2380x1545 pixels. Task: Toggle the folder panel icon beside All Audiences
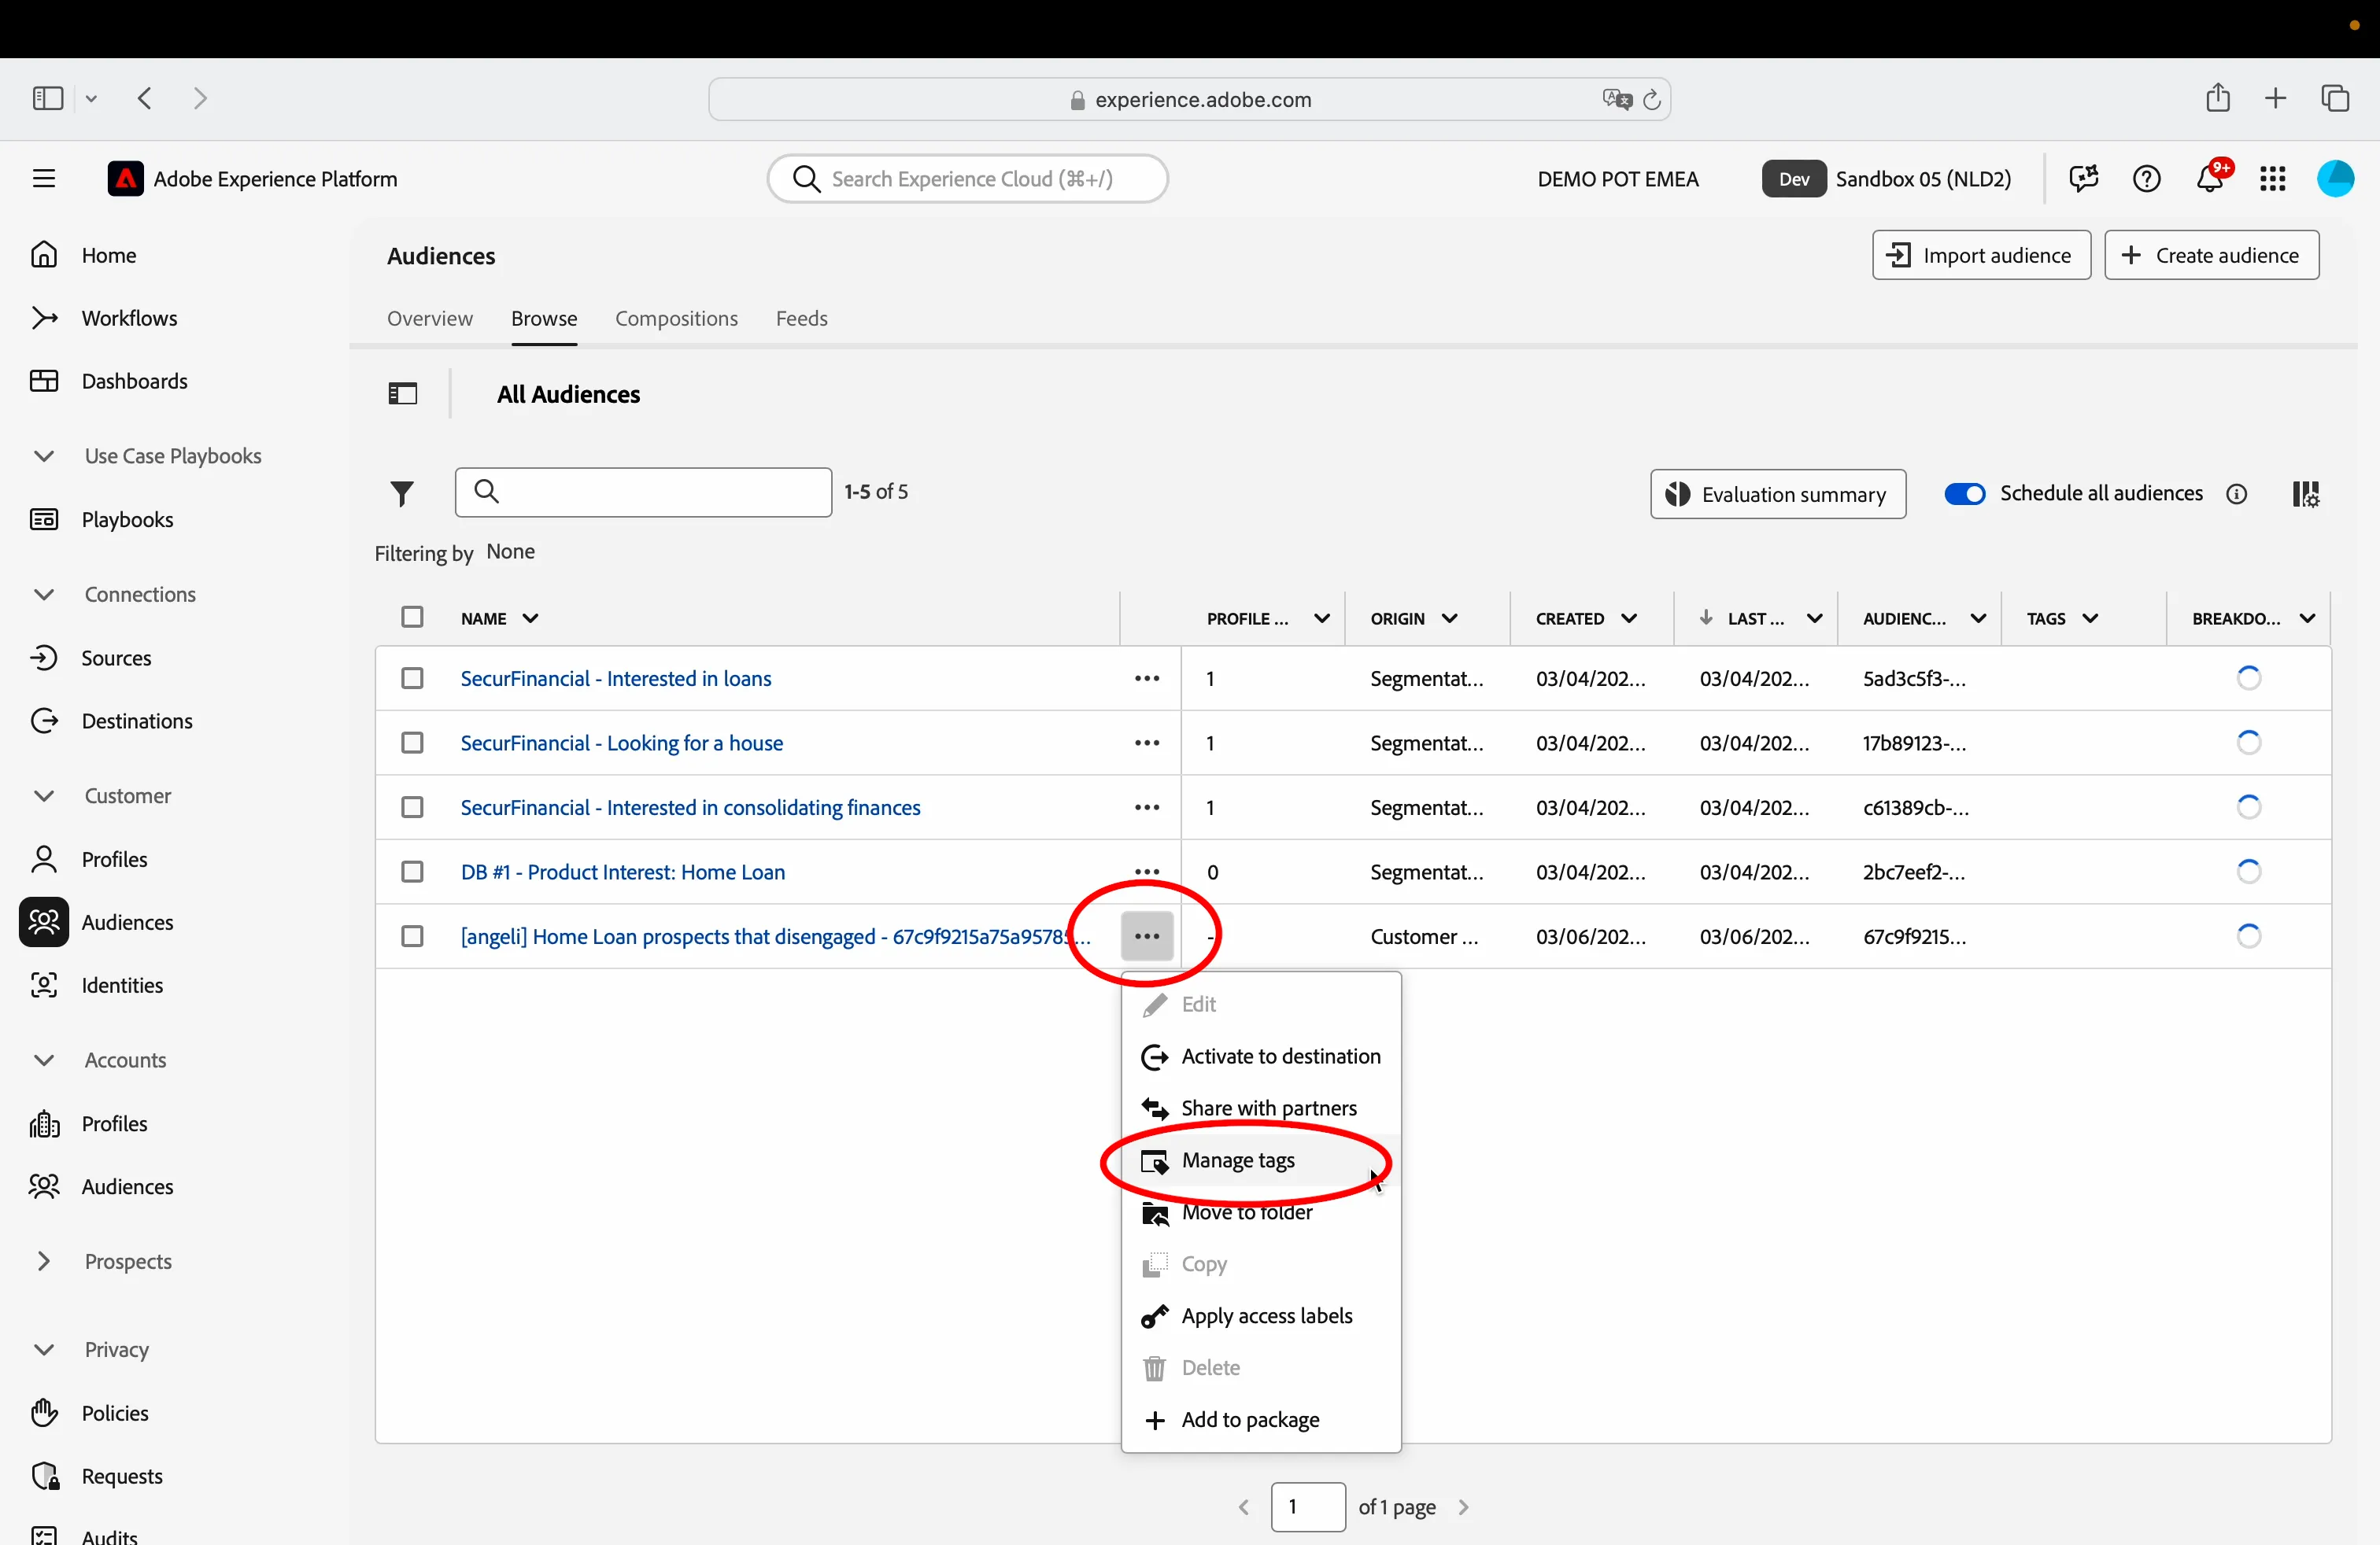tap(402, 394)
